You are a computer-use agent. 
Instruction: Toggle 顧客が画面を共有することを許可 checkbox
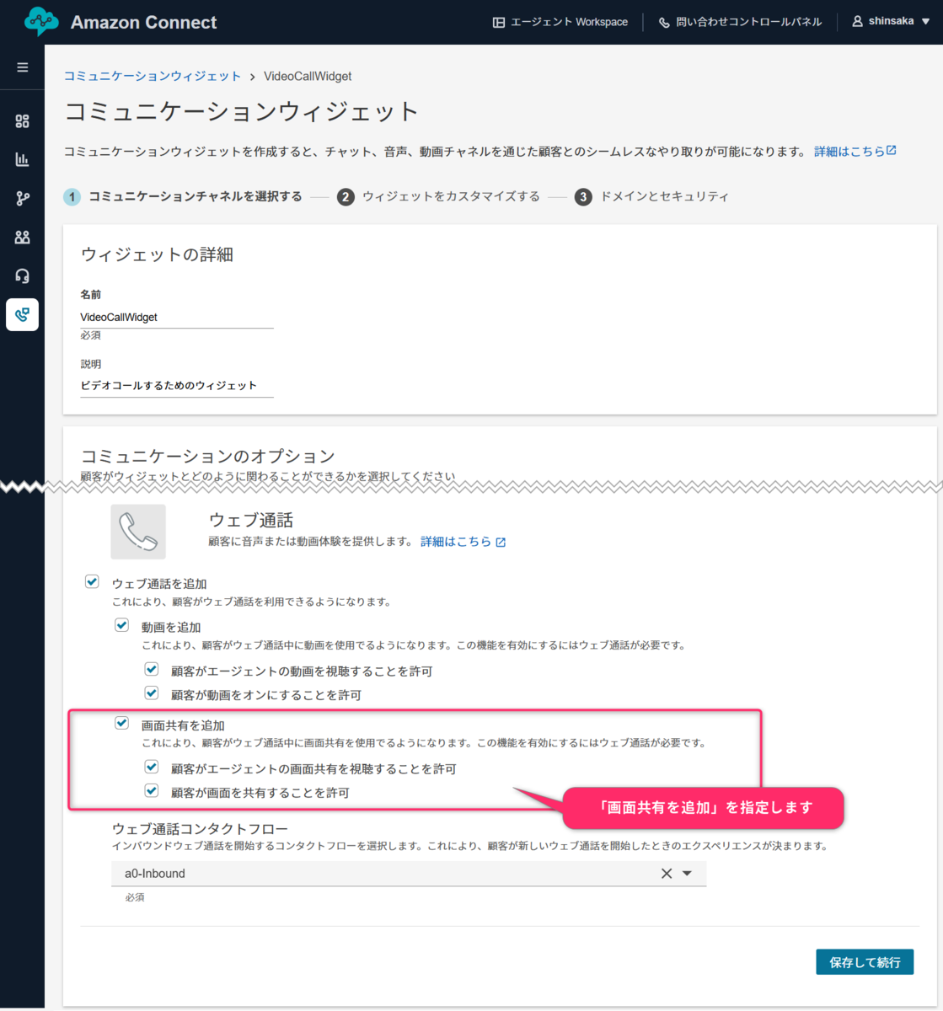click(152, 791)
